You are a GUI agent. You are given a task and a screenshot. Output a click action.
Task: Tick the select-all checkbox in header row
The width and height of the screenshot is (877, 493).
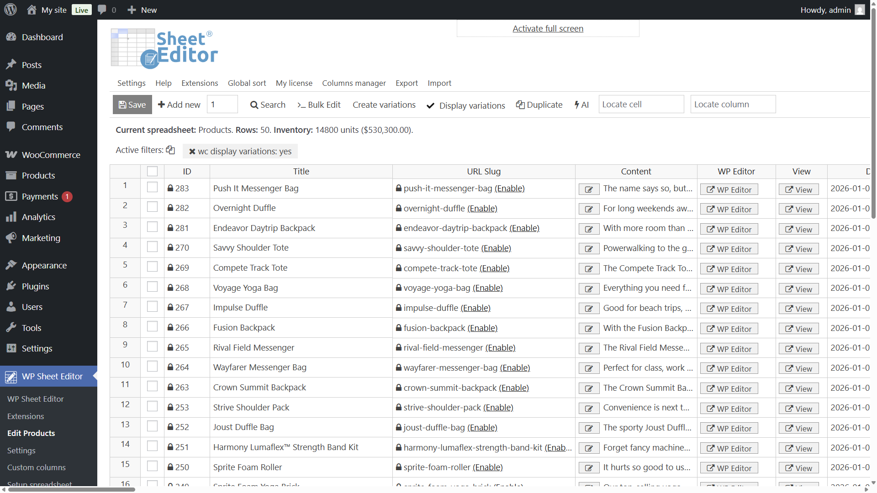152,171
